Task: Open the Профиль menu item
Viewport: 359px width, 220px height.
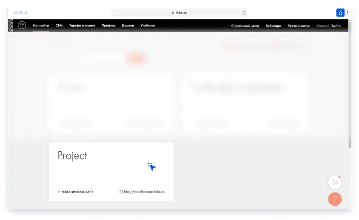Action: tap(109, 26)
